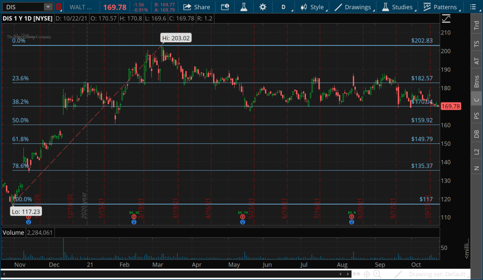Click the flask icon next to the gear
This screenshot has width=483, height=280.
click(244, 7)
